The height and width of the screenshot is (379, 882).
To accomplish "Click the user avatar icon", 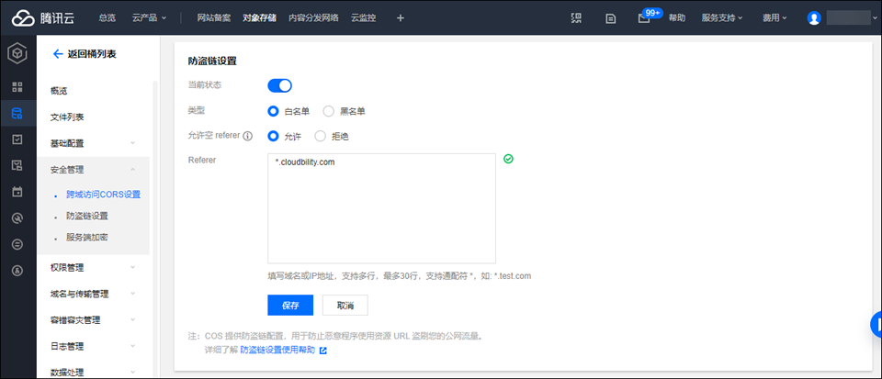I will [x=814, y=18].
